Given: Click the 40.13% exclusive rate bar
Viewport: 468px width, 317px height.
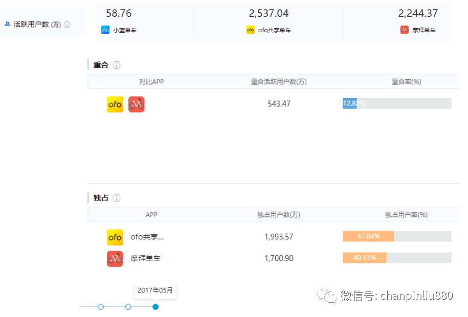Looking at the screenshot, I should point(397,258).
